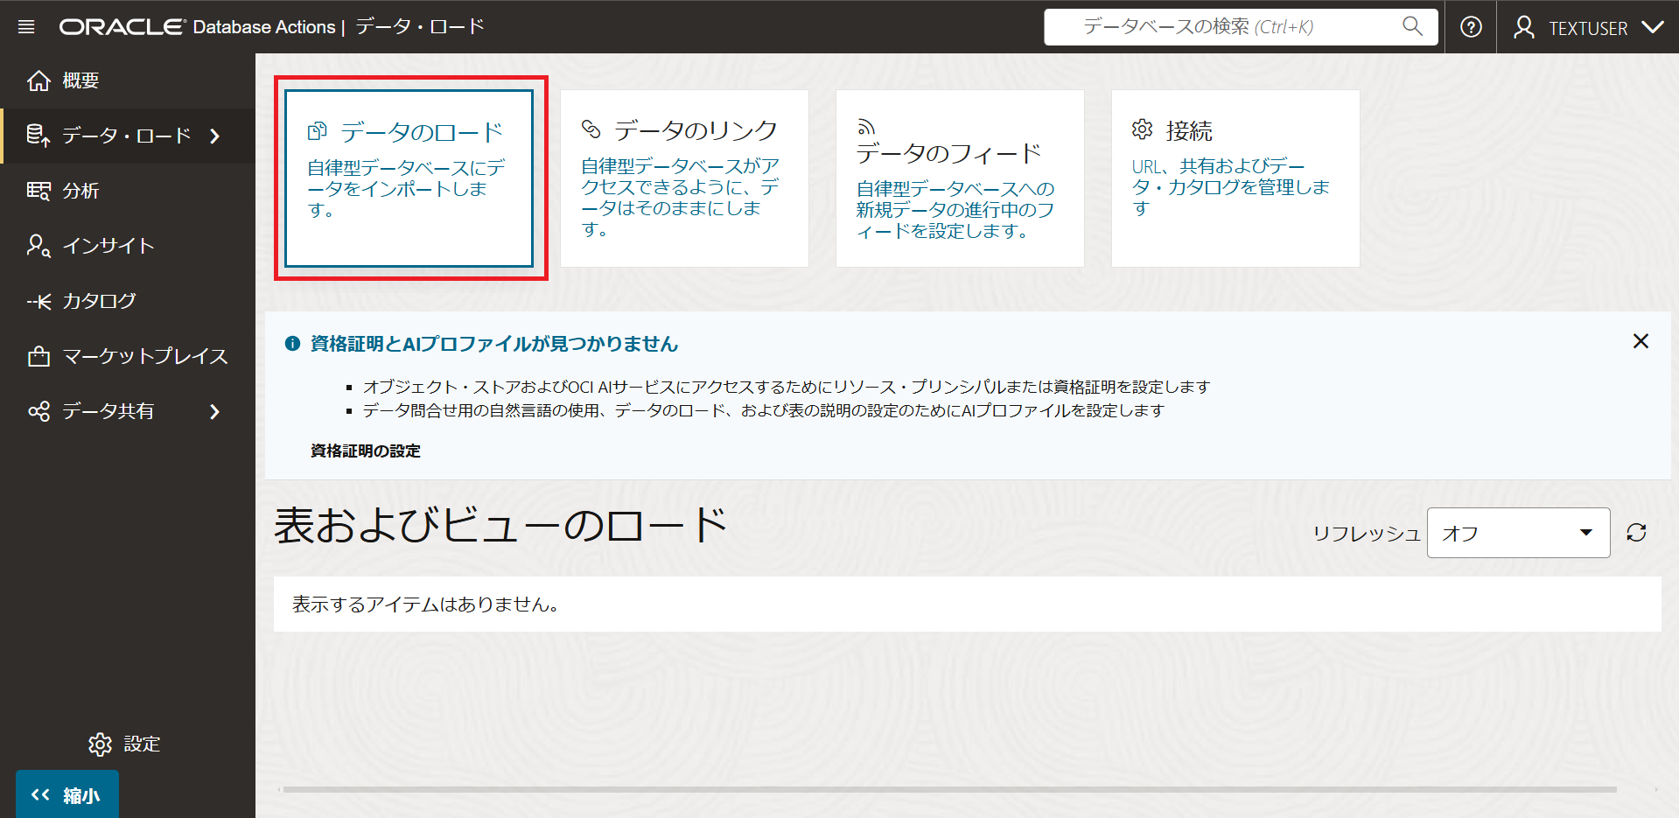The width and height of the screenshot is (1679, 818).
Task: Open カタログ via its sidebar icon
Action: tap(38, 301)
